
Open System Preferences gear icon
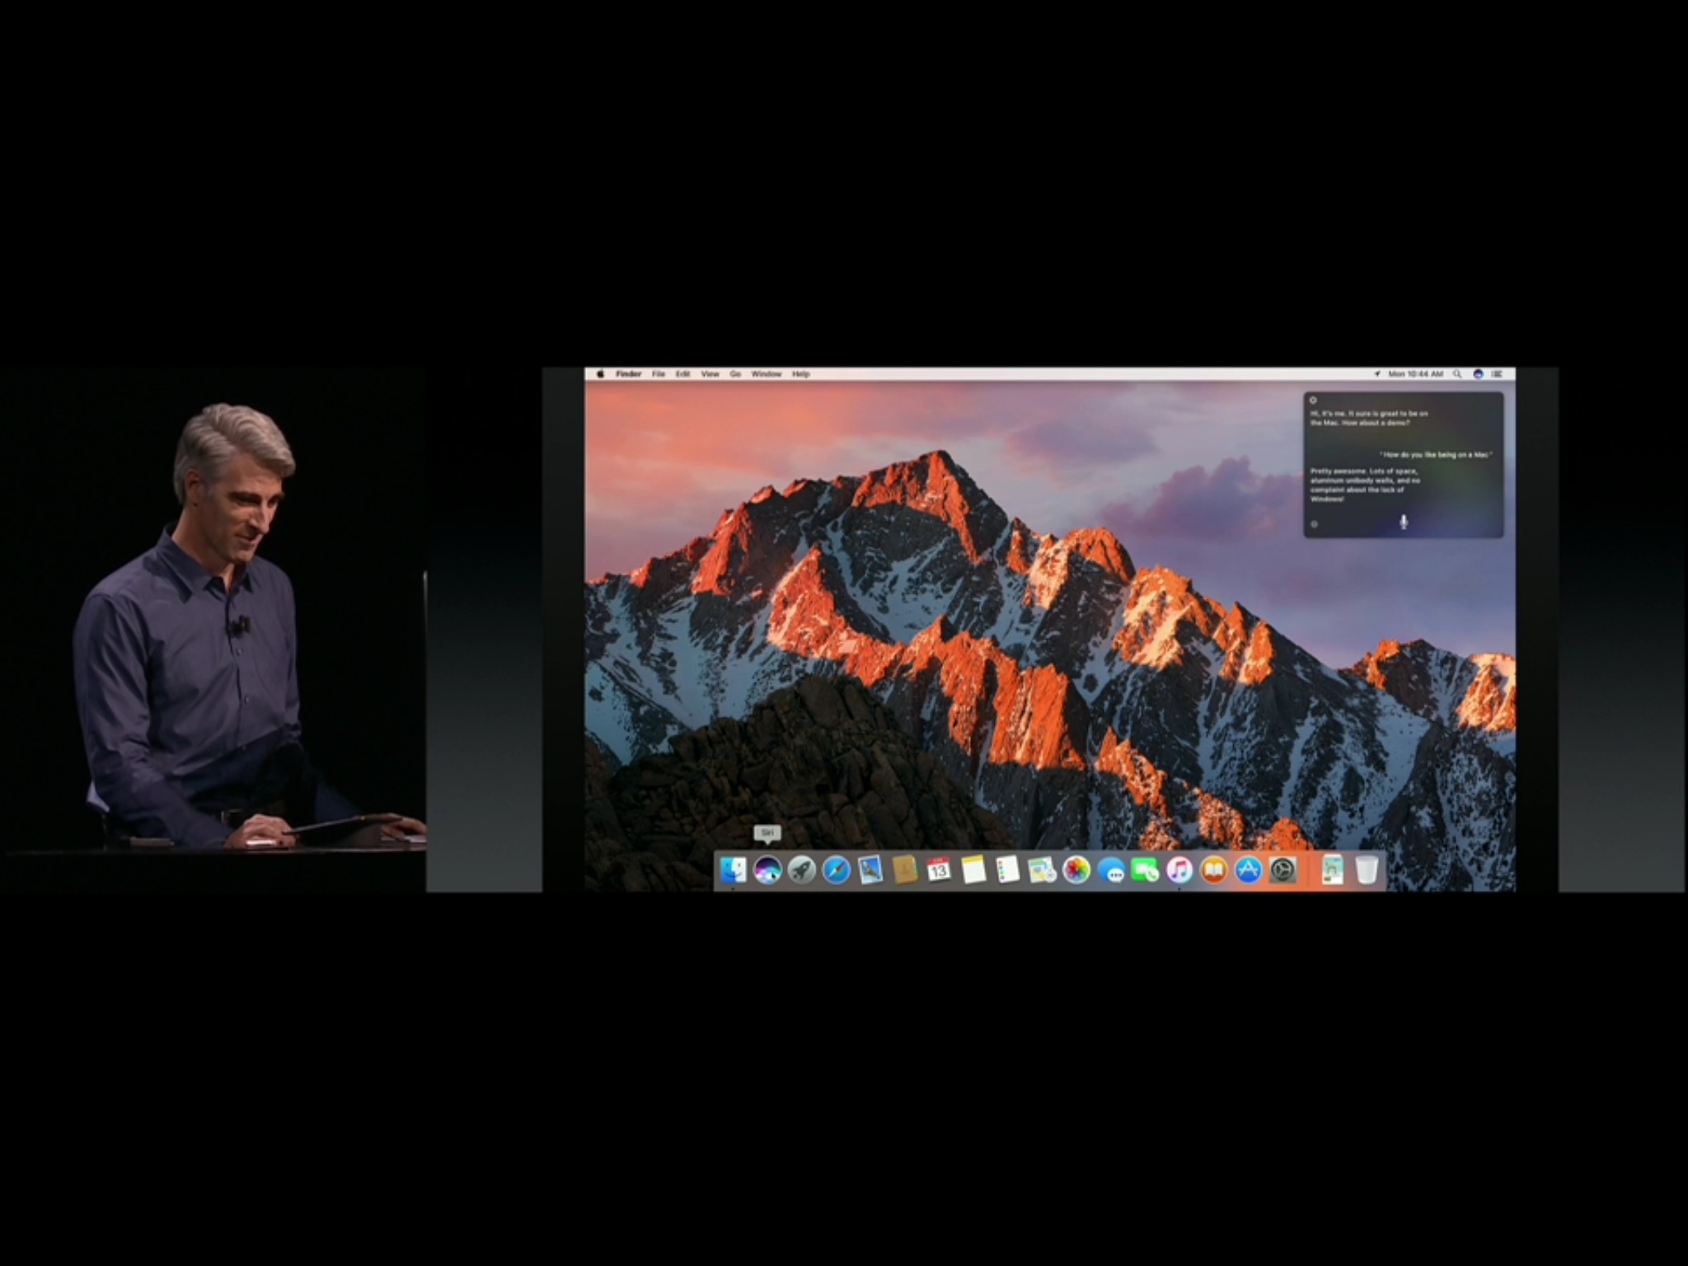point(1282,870)
